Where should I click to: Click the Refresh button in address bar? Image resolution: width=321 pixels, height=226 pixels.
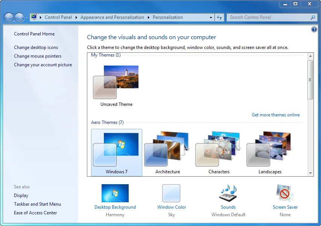[x=219, y=17]
